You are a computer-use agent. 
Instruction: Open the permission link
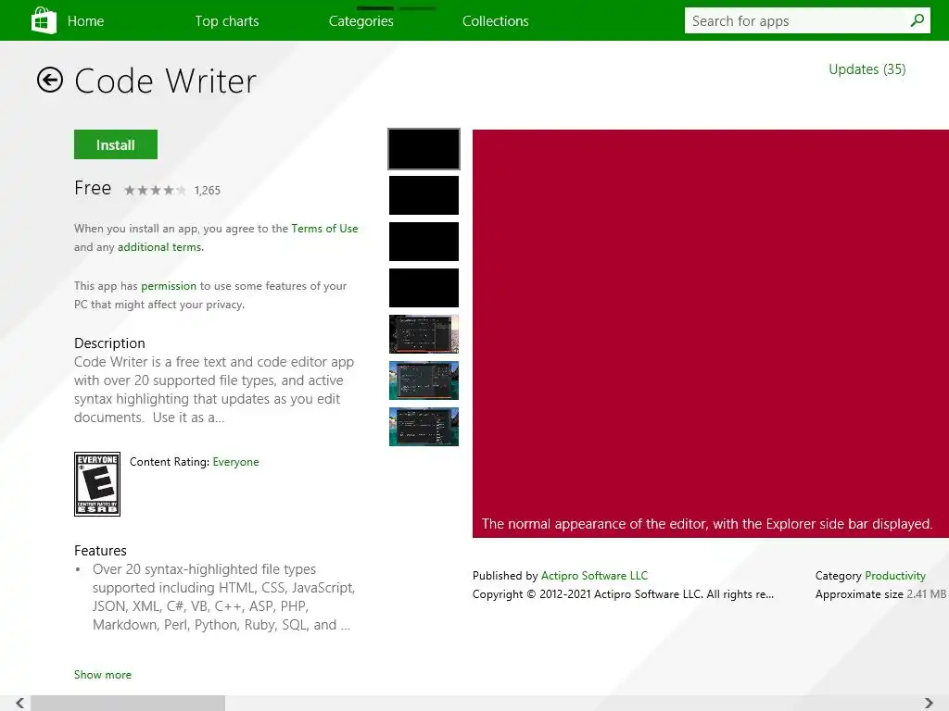point(169,286)
